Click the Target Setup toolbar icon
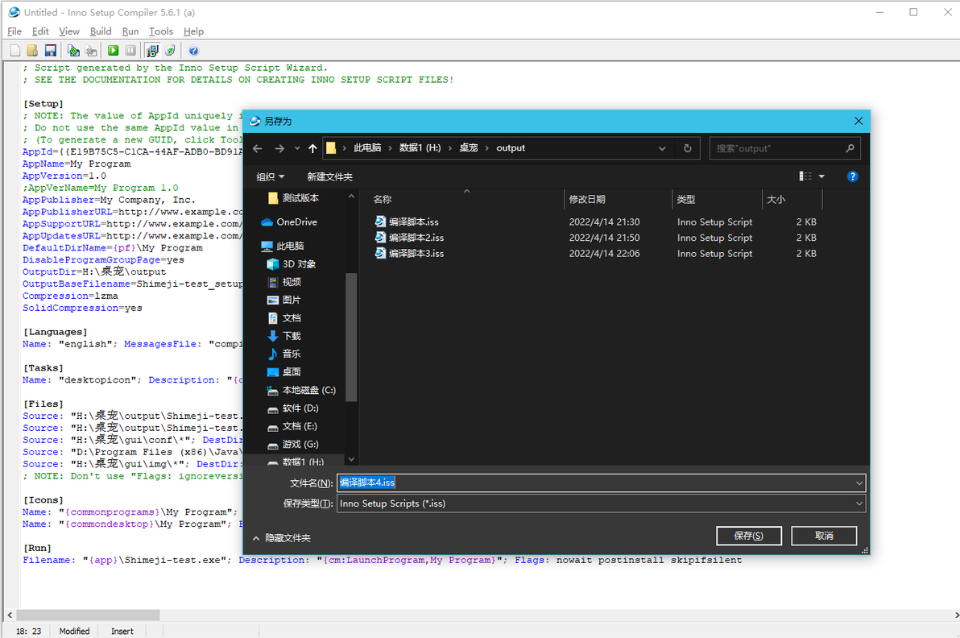This screenshot has width=960, height=638. coord(152,51)
